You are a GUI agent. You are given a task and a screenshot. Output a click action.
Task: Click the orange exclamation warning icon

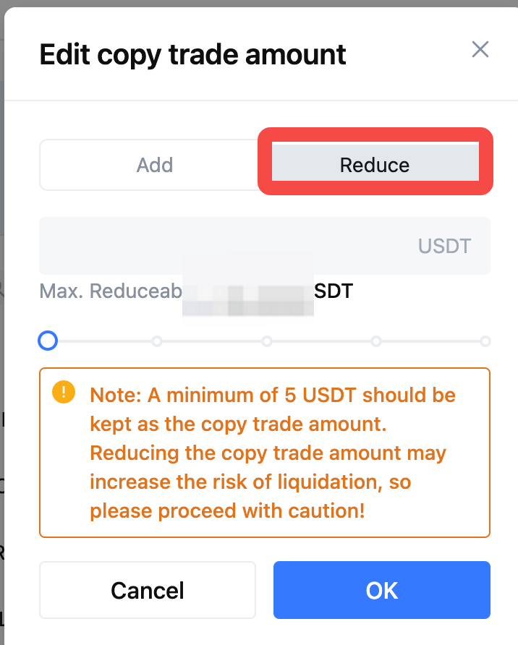[x=64, y=392]
